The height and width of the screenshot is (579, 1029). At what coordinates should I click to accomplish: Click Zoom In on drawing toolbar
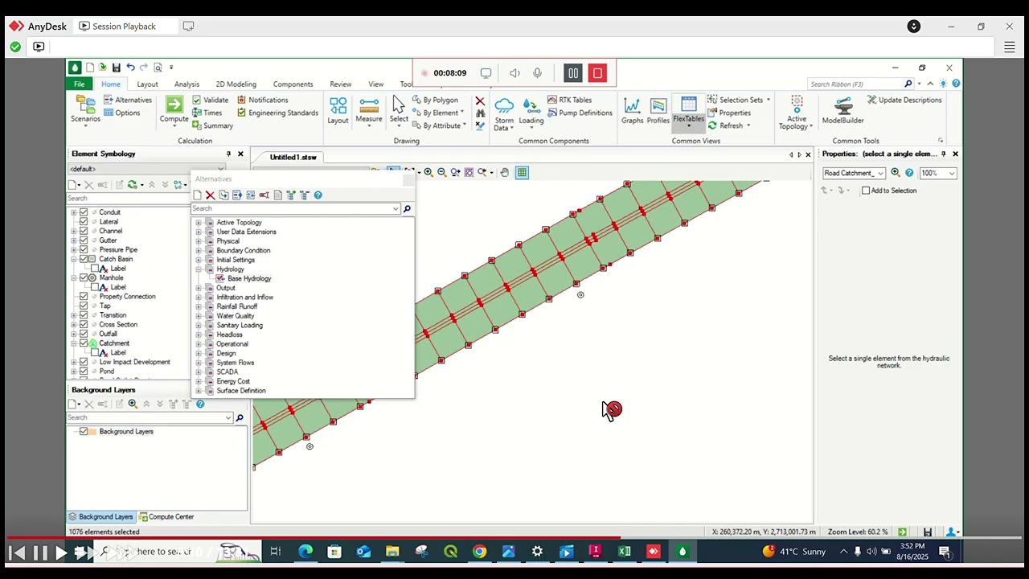(x=428, y=172)
